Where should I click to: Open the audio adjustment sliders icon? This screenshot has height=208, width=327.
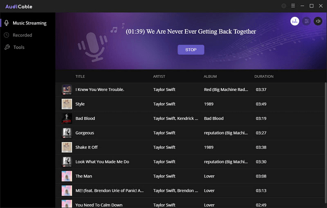[x=306, y=21]
